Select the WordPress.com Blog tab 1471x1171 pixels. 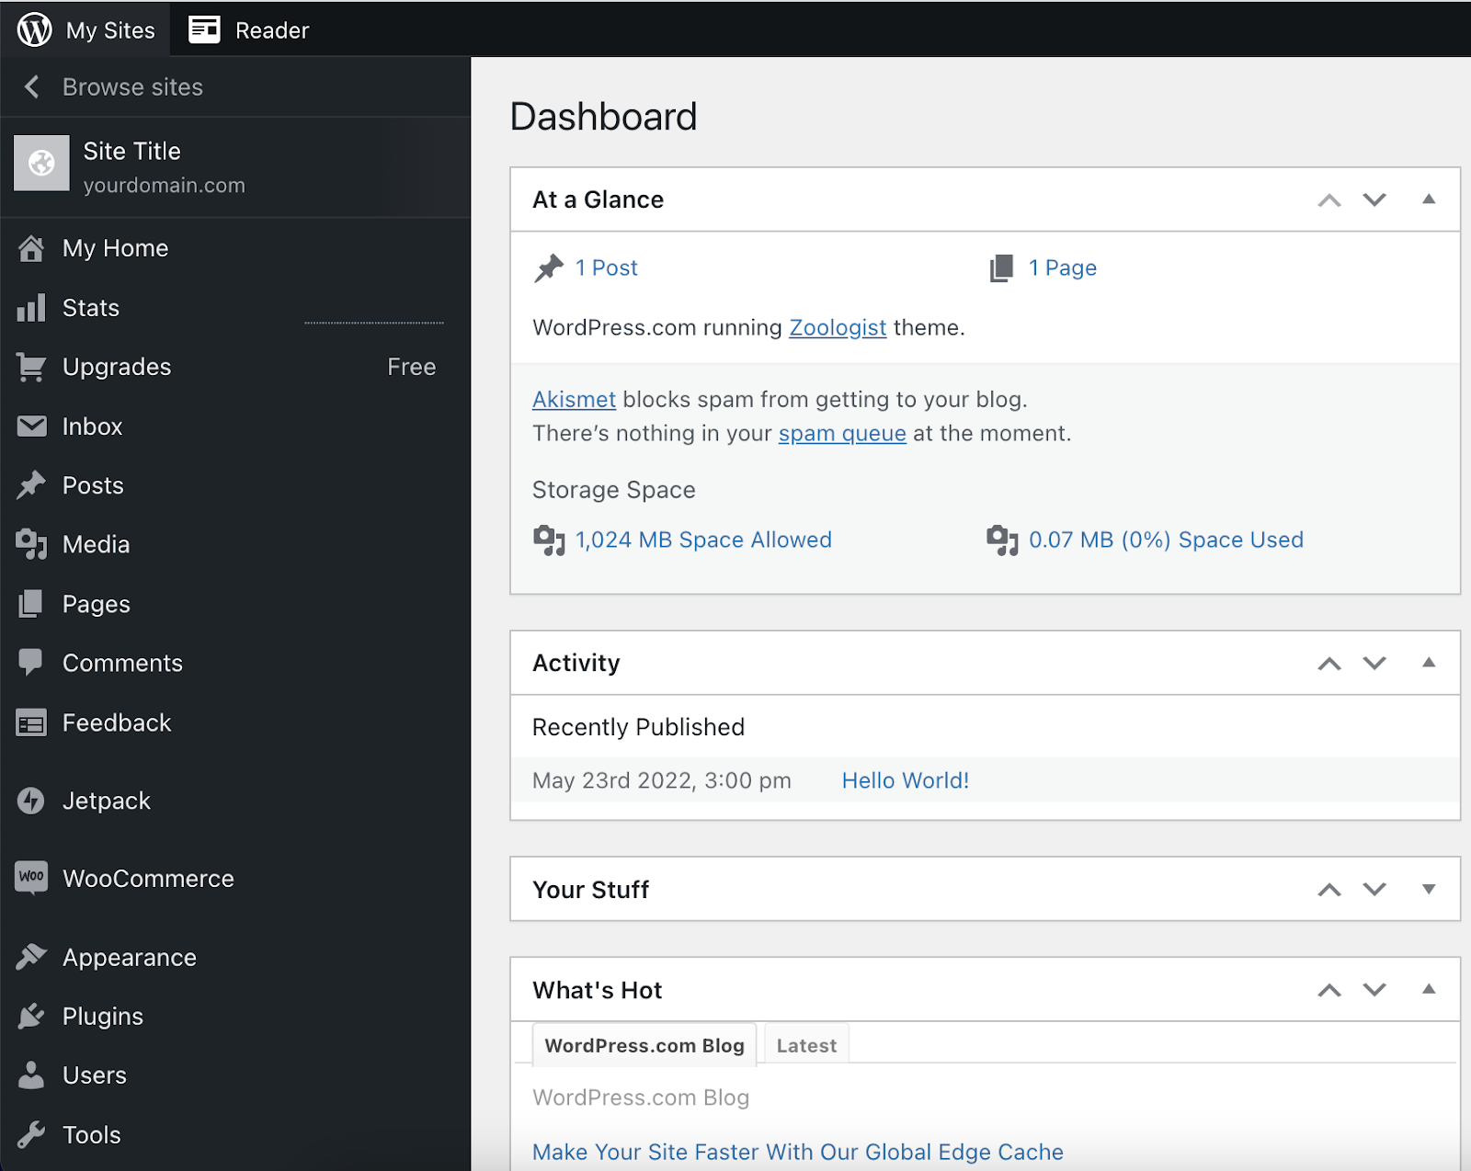point(644,1044)
